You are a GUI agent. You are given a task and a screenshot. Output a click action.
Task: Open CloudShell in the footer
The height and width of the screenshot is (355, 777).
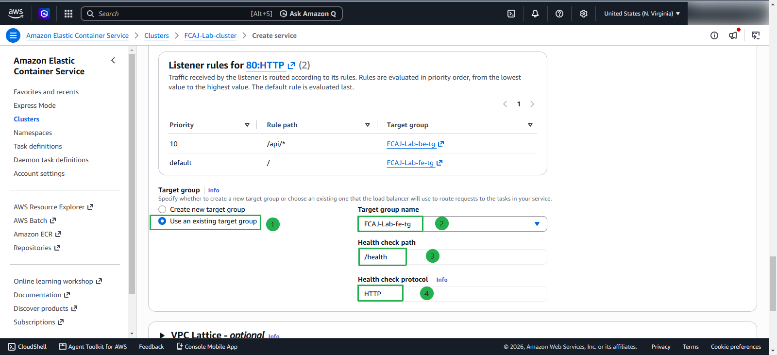(x=27, y=347)
